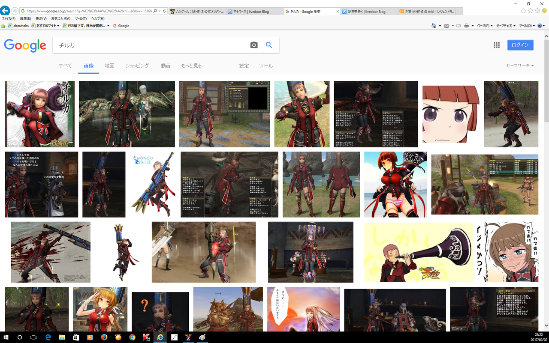Expand the セーフサーチ dropdown

520,66
